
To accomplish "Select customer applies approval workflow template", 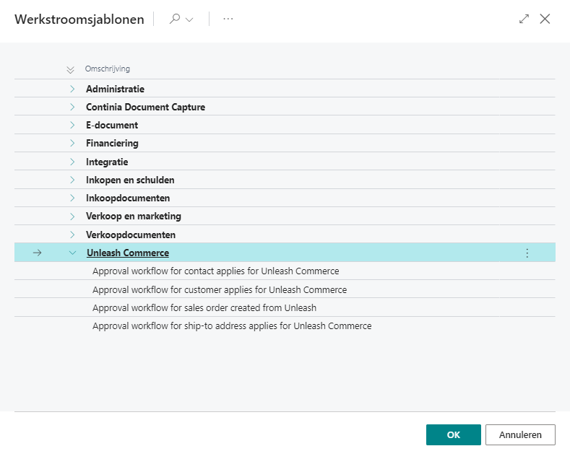I will click(x=219, y=289).
